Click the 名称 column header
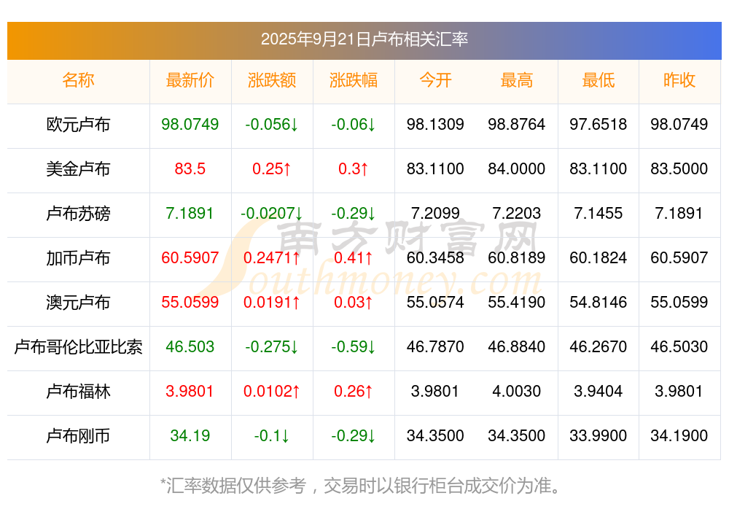 tap(78, 80)
